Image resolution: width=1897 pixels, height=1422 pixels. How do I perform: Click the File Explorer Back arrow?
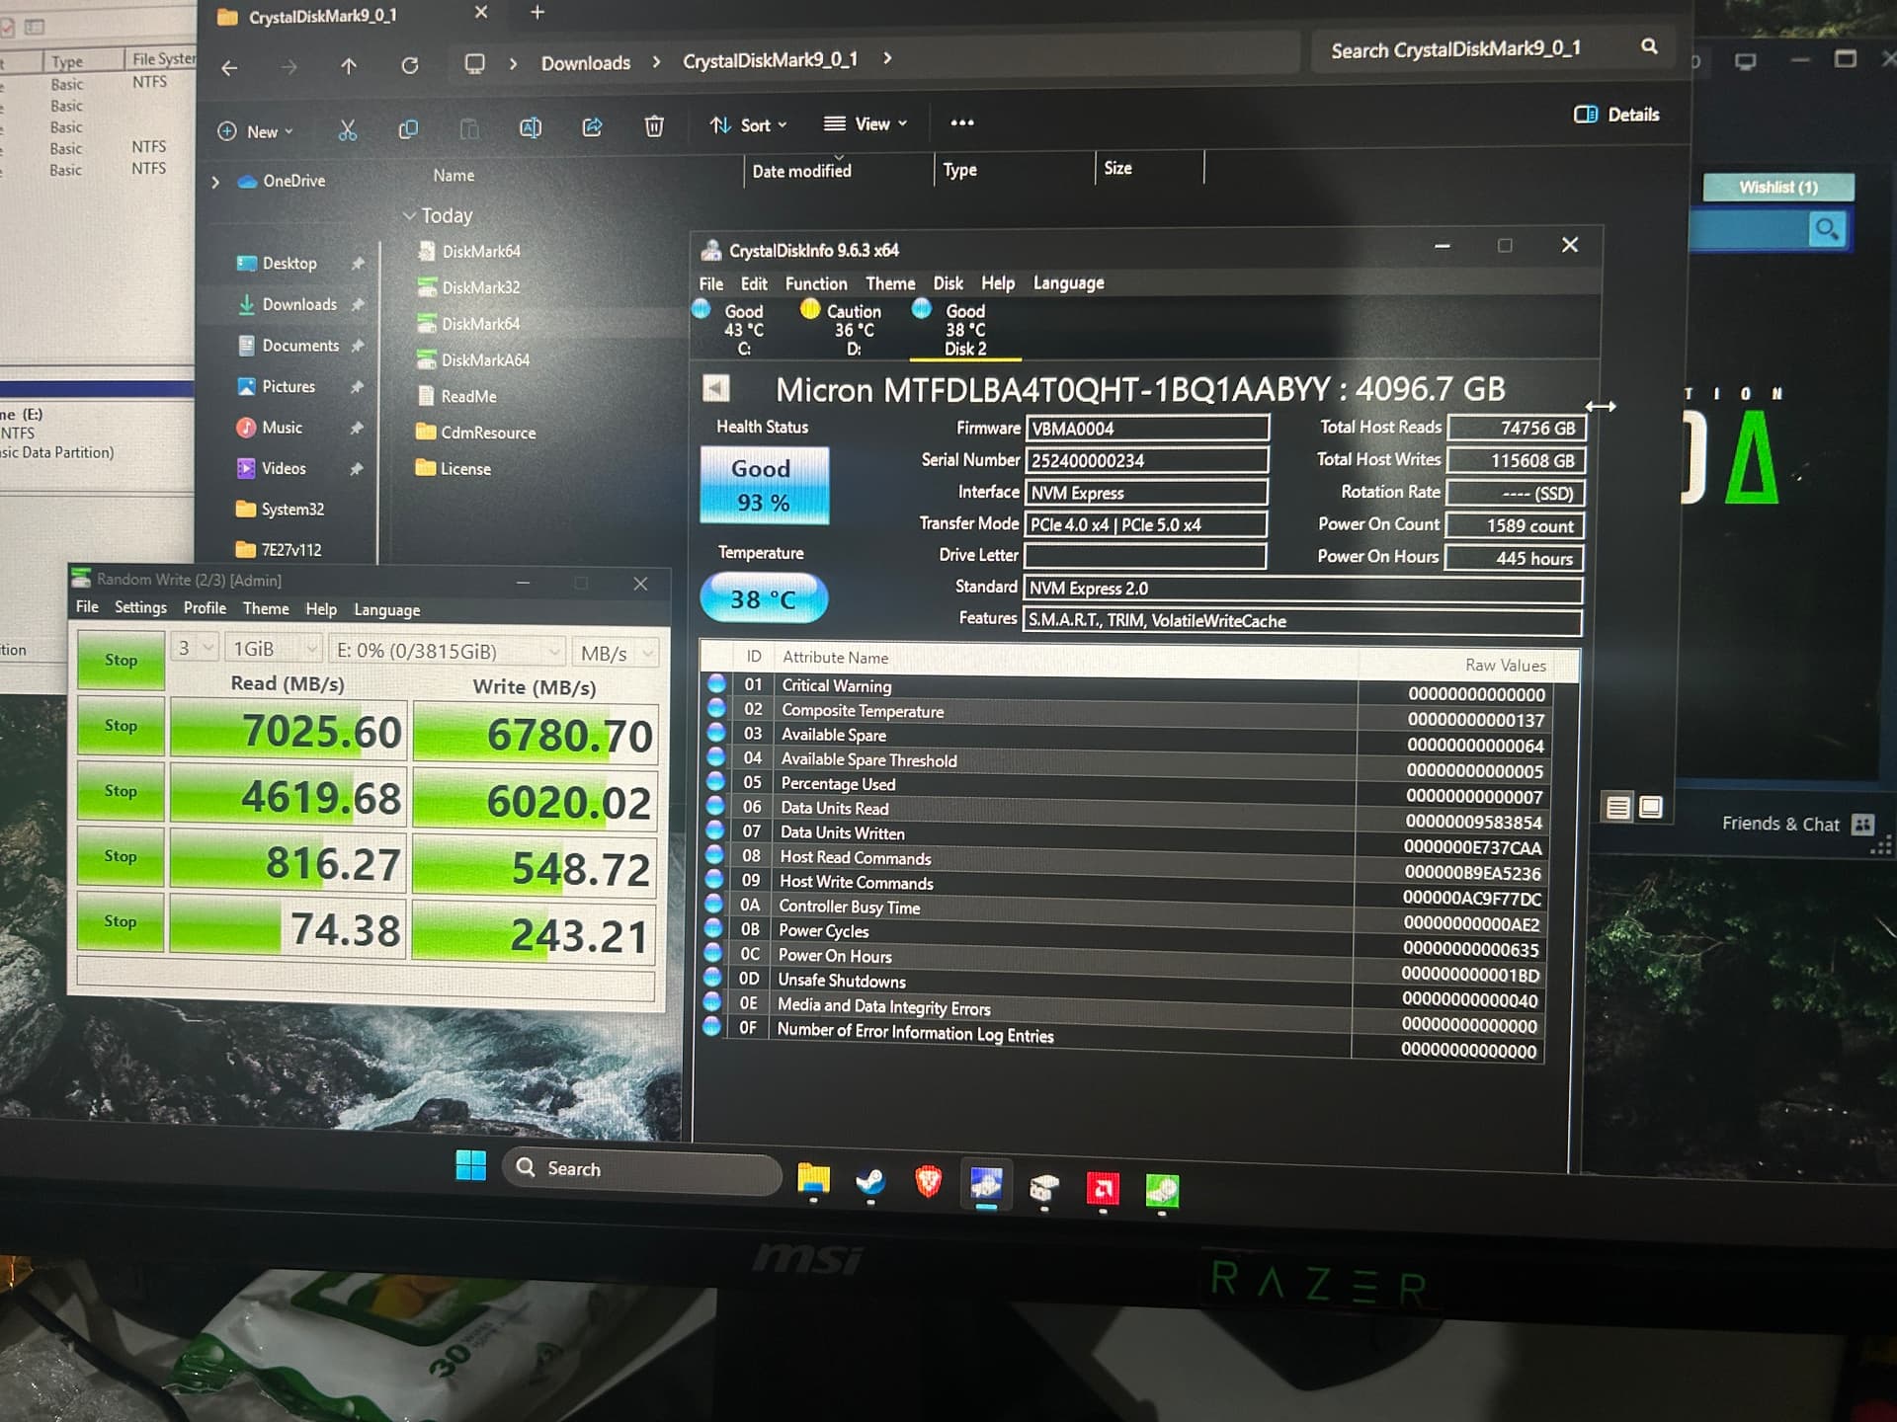pos(229,68)
